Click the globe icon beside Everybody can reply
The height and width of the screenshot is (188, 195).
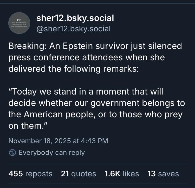coord(12,153)
